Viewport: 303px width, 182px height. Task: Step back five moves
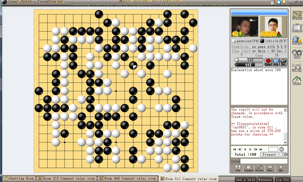coord(240,149)
